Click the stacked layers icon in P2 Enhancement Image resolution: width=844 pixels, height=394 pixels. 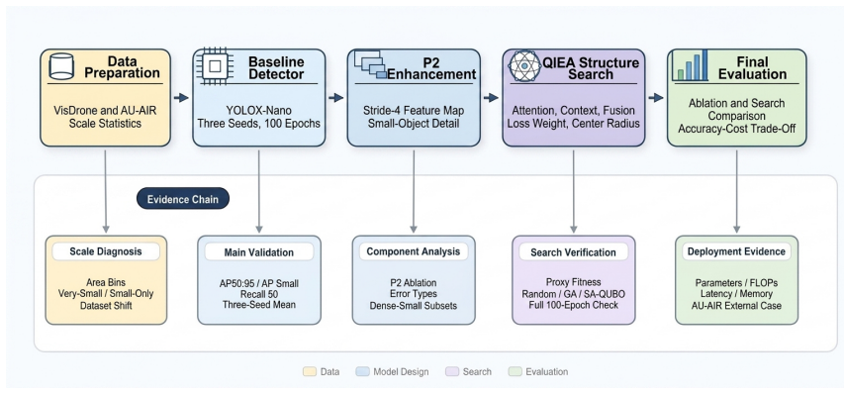point(370,64)
